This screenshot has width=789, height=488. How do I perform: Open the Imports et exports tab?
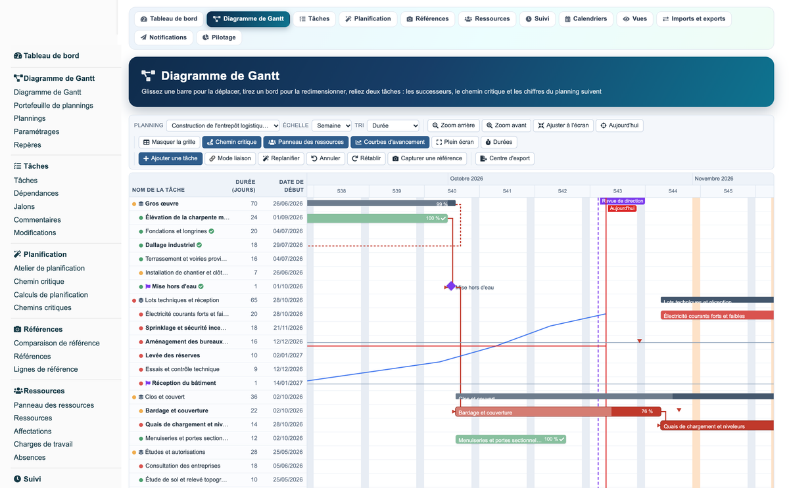pyautogui.click(x=694, y=19)
